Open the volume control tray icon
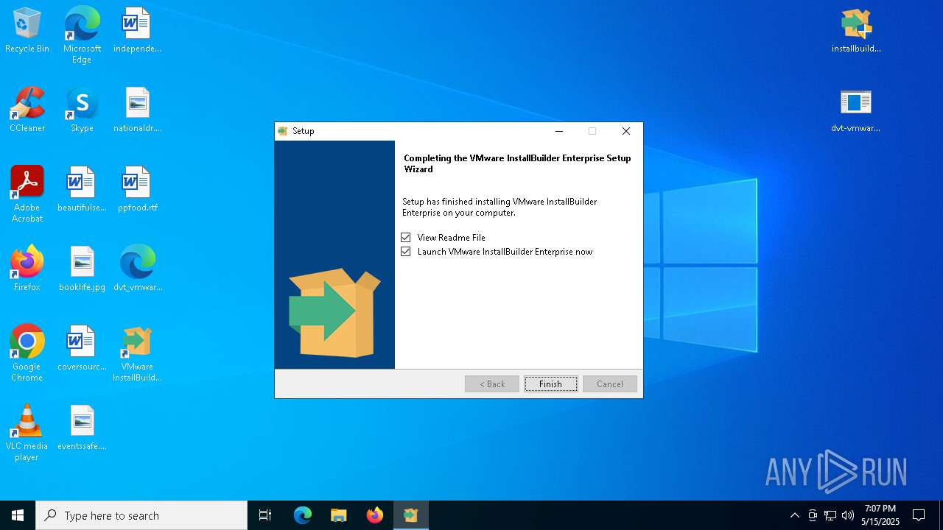 (x=848, y=515)
